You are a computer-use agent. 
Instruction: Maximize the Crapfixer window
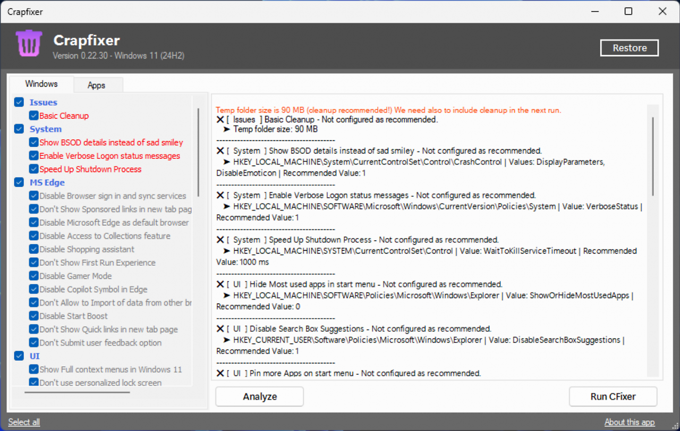tap(628, 11)
